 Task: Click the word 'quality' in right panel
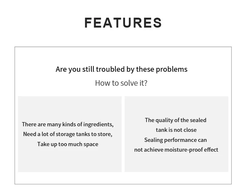click(164, 120)
